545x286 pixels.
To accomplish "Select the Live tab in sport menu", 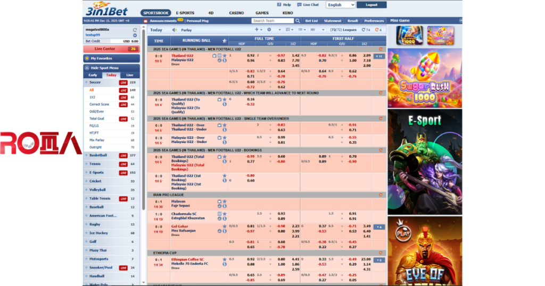I will point(130,75).
